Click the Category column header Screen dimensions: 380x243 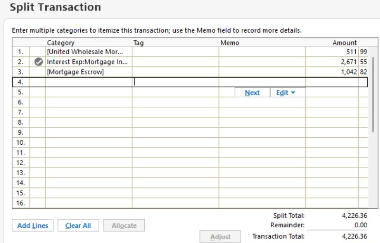61,43
